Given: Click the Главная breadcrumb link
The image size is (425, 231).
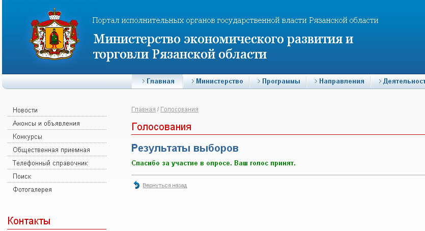Looking at the screenshot, I should [144, 109].
